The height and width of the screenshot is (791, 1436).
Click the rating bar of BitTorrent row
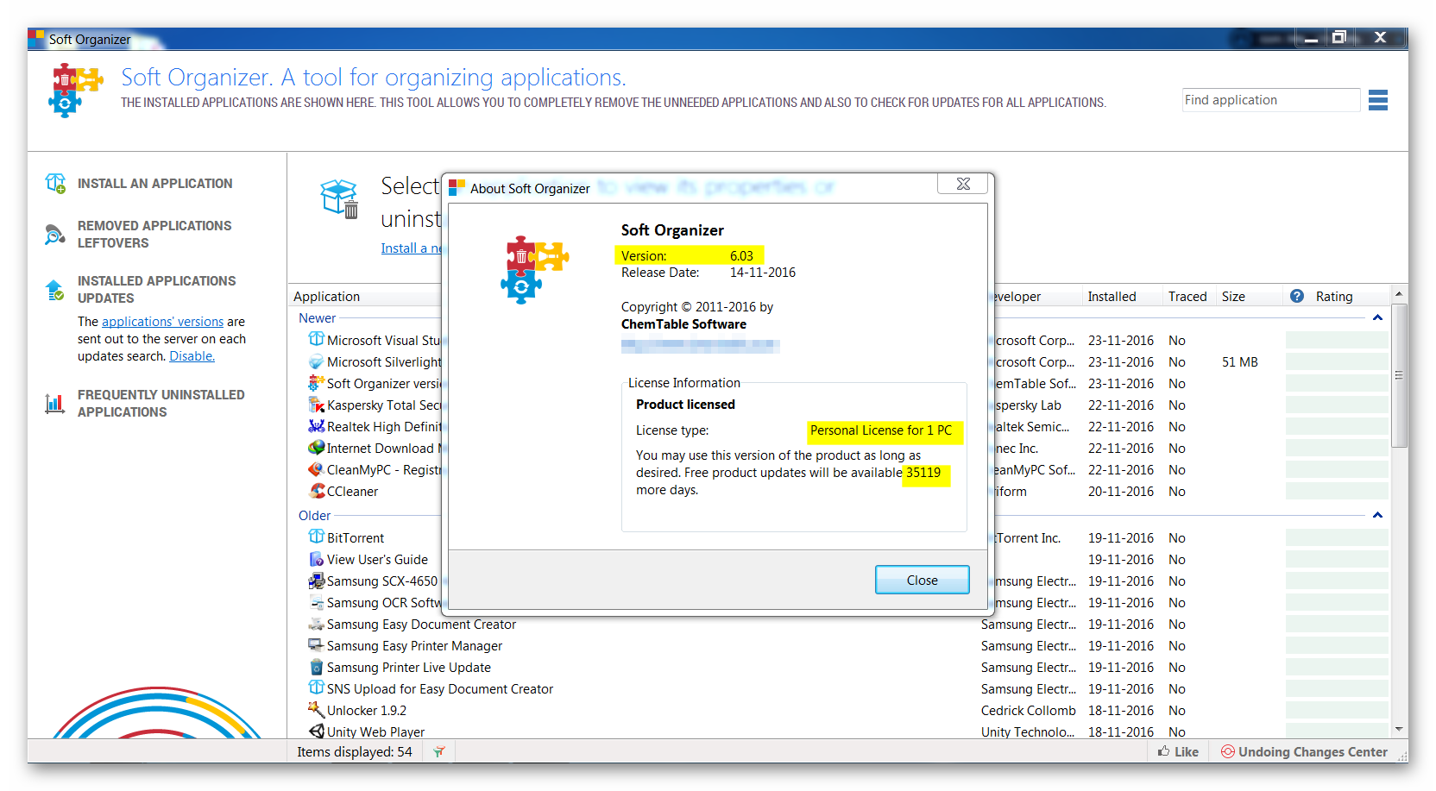click(1337, 537)
